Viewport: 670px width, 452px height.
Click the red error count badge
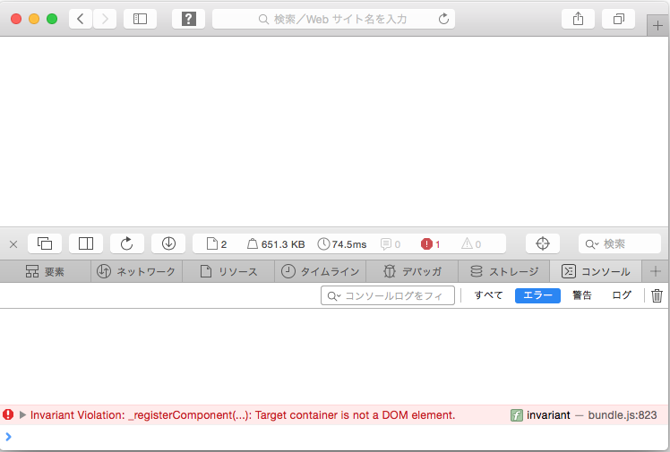point(430,244)
